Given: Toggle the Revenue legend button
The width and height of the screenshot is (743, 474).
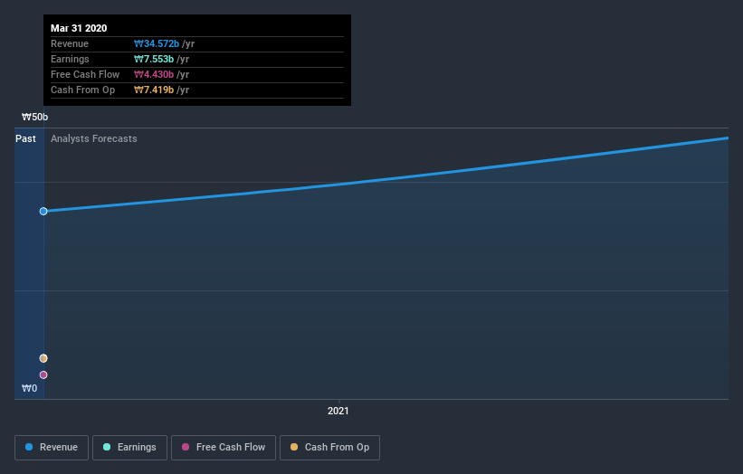Looking at the screenshot, I should point(52,448).
